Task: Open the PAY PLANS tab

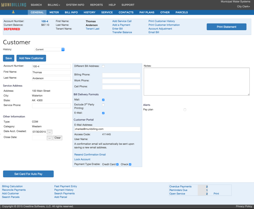Action: 147,12
